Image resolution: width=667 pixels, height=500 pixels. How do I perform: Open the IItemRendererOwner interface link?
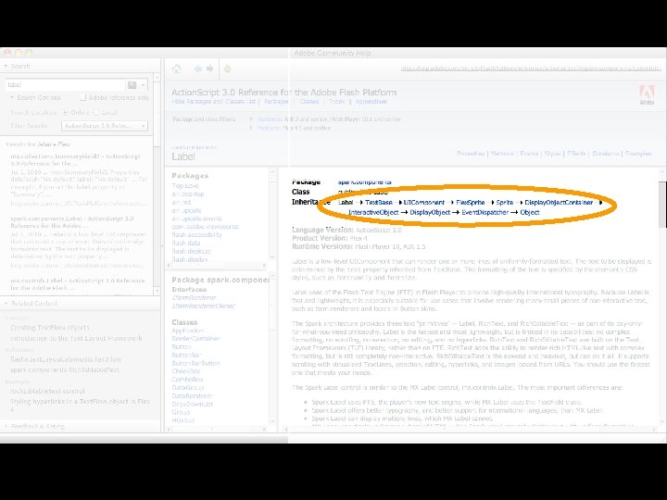pos(203,306)
